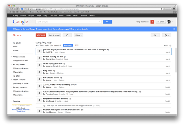The width and height of the screenshot is (184, 126).
Task: Click the Google+ +1 button
Action: tap(77, 45)
